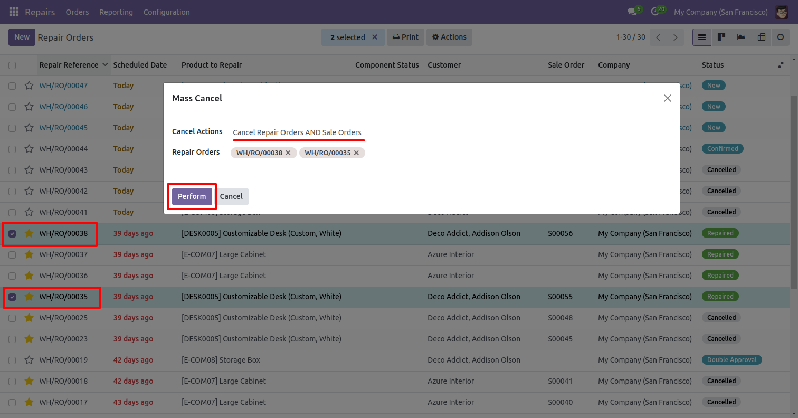Screen dimensions: 798x418
Task: Switch to kanban view
Action: tap(721, 37)
